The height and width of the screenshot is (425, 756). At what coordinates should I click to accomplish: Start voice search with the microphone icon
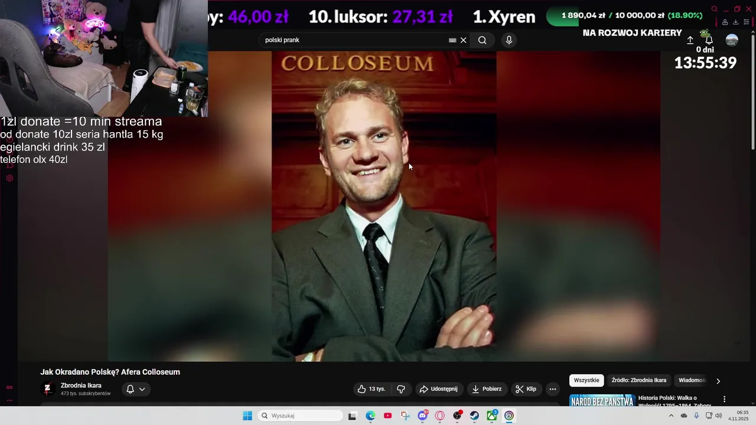(x=509, y=40)
